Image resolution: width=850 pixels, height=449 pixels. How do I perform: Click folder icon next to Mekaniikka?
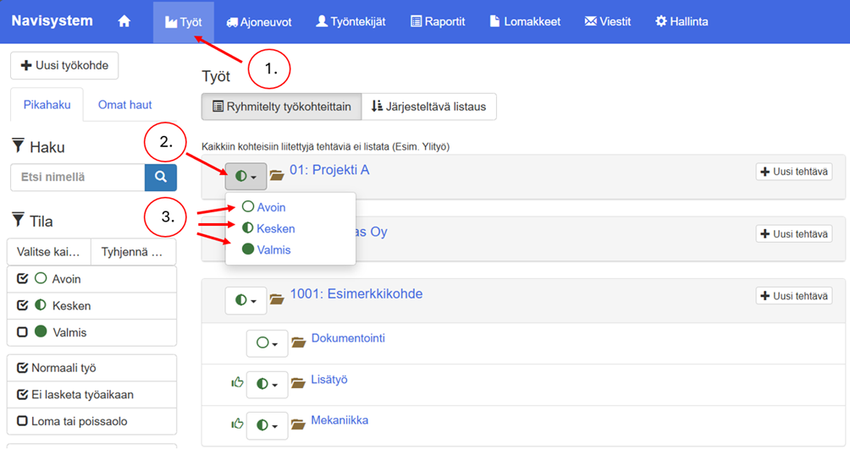(x=298, y=424)
